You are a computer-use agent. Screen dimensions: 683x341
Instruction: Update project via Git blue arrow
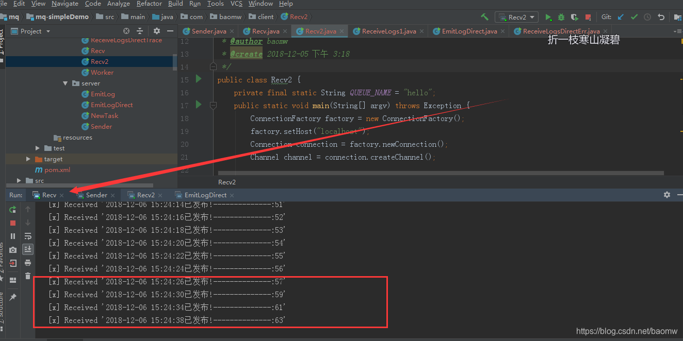621,17
